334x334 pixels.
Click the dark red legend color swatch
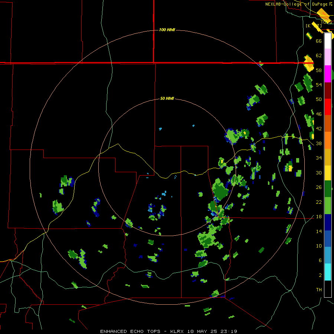pos(328,91)
